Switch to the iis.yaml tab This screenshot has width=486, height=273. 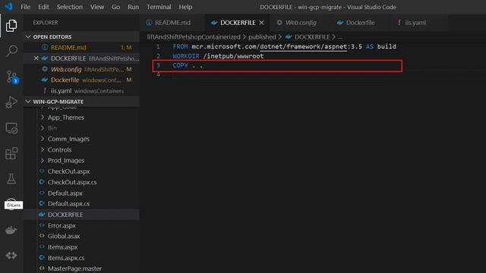415,23
